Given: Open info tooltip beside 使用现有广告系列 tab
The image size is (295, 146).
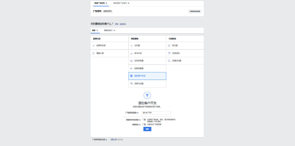Looking at the screenshot, I should coord(129,3).
